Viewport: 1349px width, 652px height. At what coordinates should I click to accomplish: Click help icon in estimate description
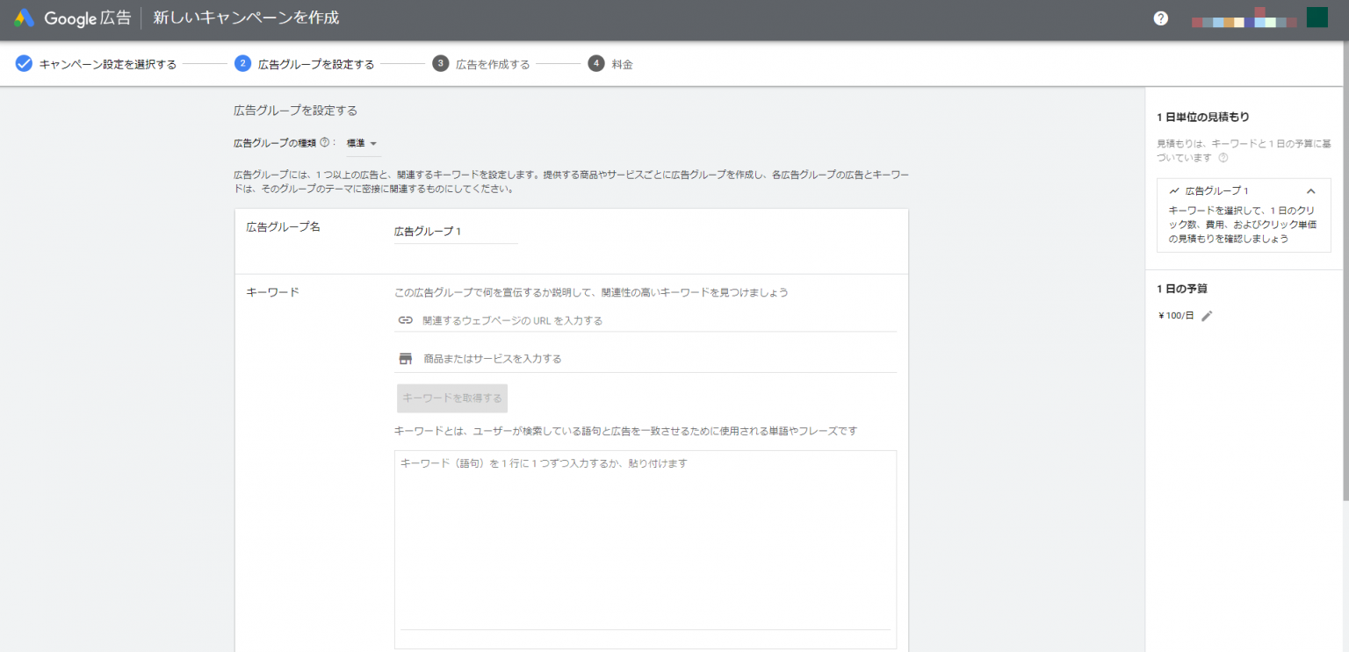tap(1223, 158)
